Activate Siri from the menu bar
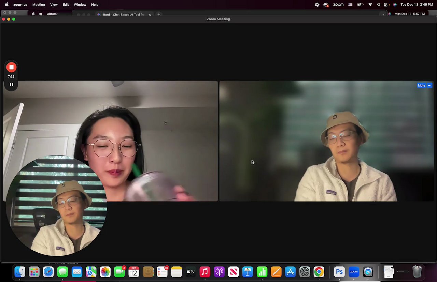The height and width of the screenshot is (282, 437). (x=395, y=5)
